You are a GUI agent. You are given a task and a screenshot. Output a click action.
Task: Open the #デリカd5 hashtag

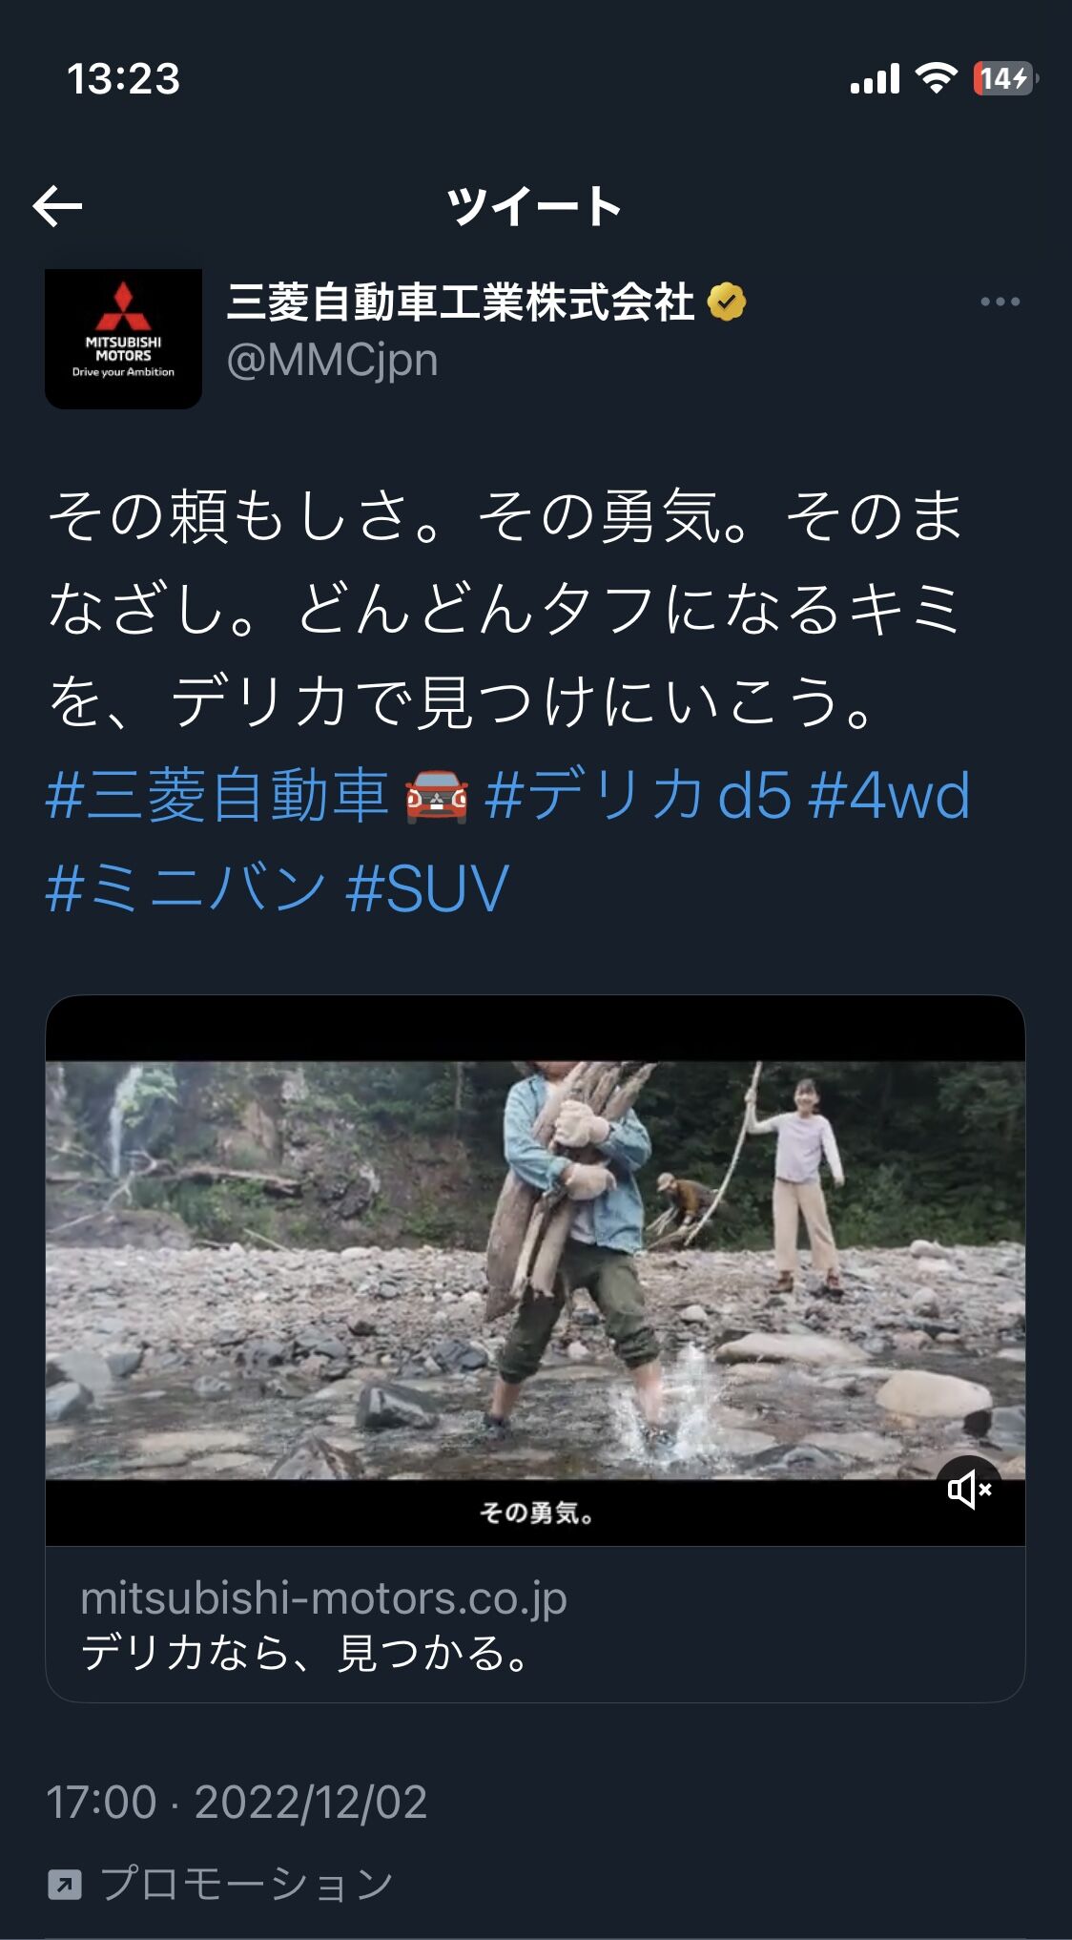click(638, 795)
